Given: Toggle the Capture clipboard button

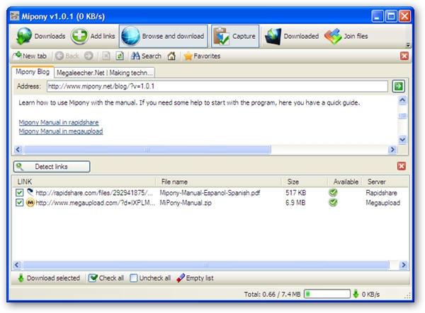Looking at the screenshot, I should (x=235, y=36).
